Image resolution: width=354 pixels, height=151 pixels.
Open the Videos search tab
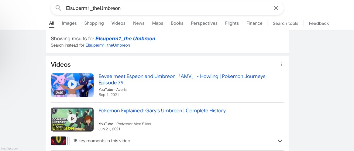[x=118, y=23]
